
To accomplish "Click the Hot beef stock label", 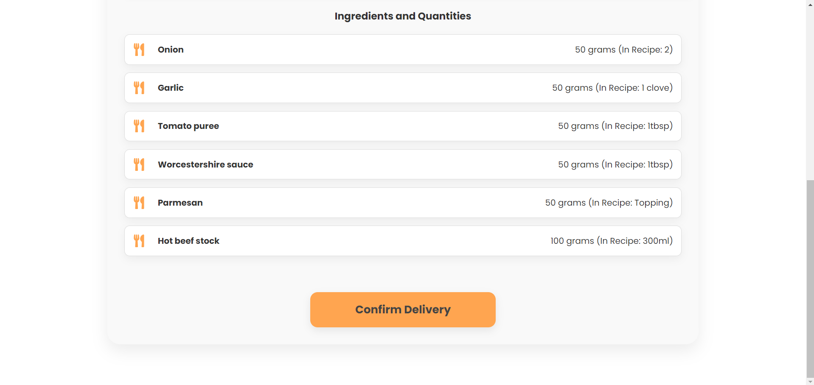I will coord(188,241).
